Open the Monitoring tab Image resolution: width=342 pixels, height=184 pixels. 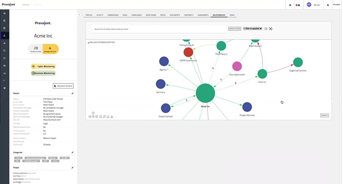[x=151, y=15]
